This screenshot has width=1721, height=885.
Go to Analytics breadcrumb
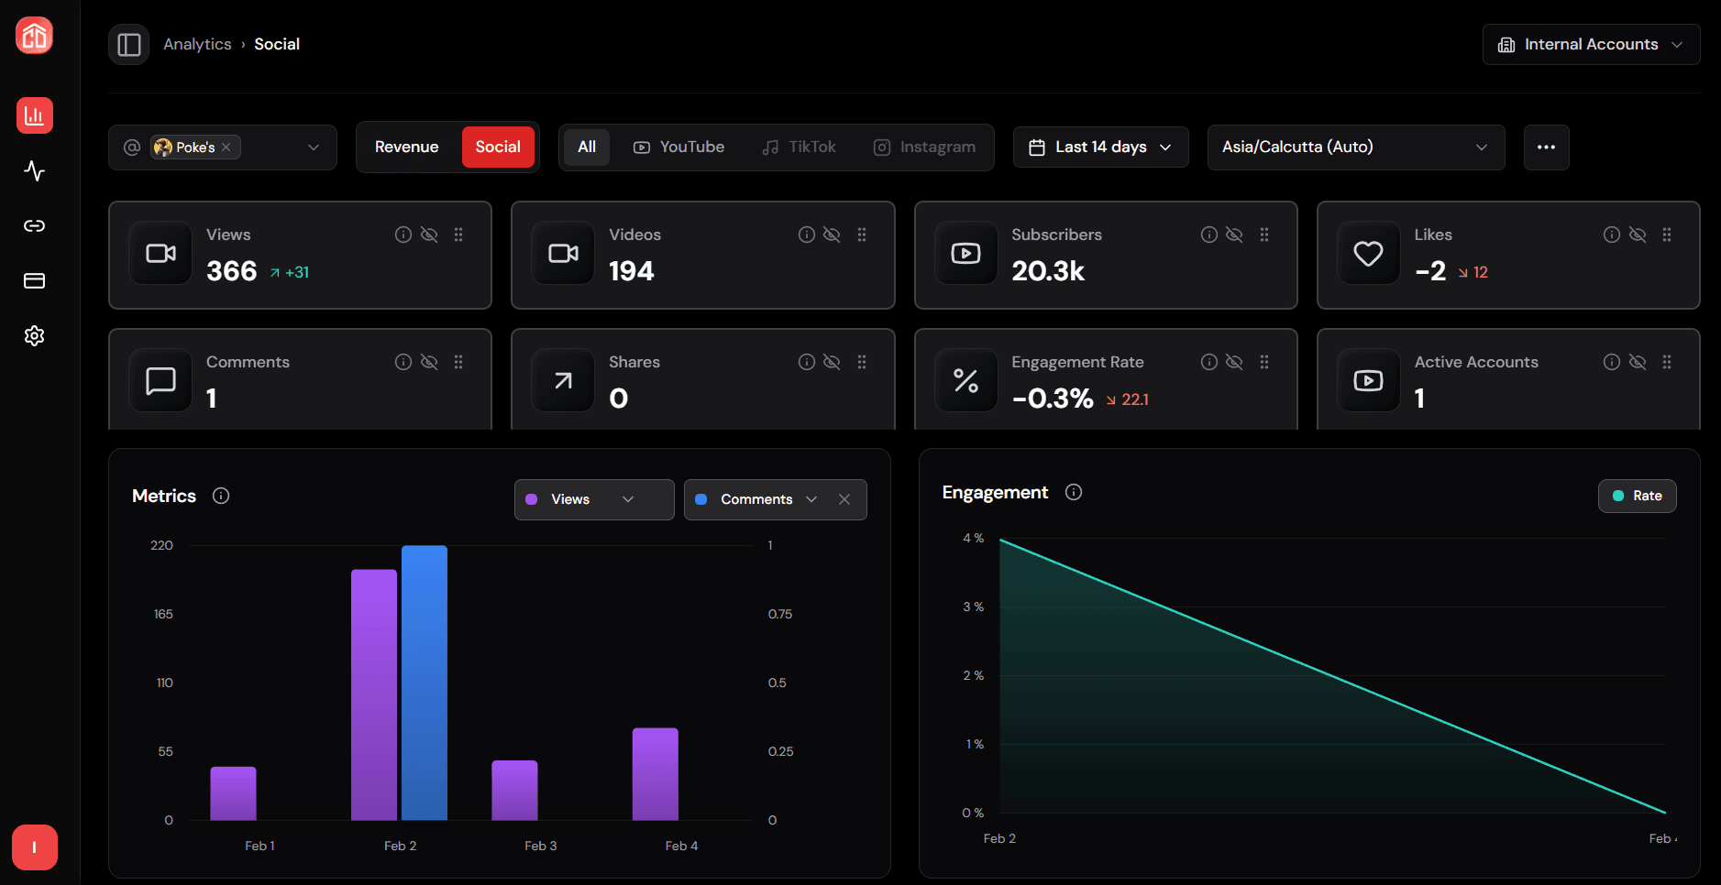[197, 45]
